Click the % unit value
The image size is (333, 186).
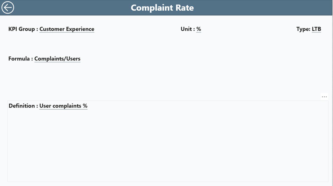tap(198, 29)
